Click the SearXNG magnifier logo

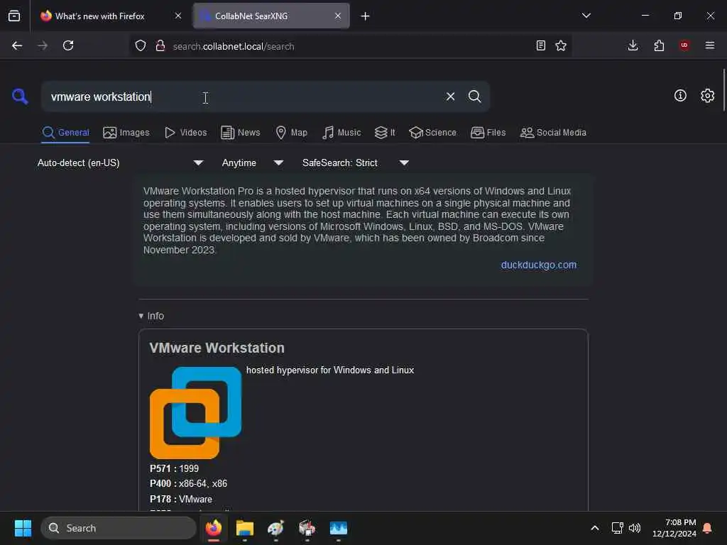click(19, 97)
